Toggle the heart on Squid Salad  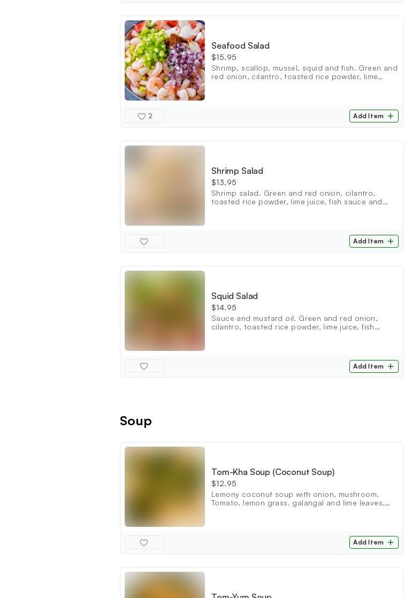[144, 366]
